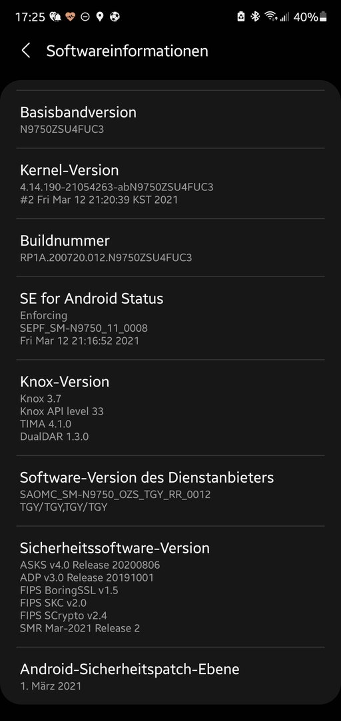Tap Software-Version des Dienstanbieters
The image size is (341, 721).
pyautogui.click(x=170, y=491)
